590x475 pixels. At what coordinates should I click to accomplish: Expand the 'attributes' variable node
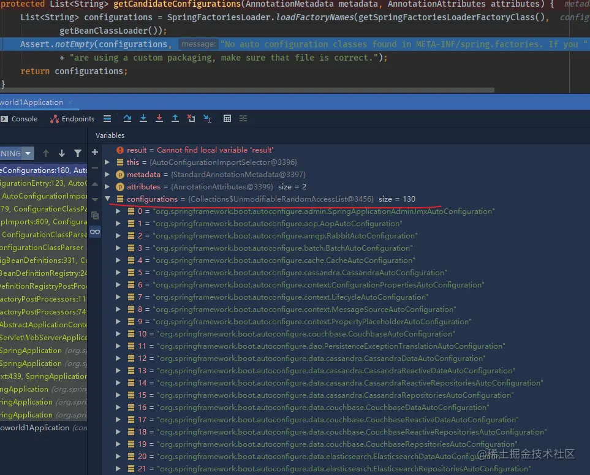107,187
